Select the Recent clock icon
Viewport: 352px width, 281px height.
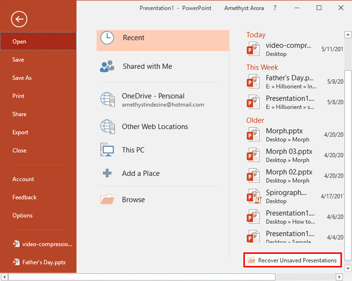107,38
